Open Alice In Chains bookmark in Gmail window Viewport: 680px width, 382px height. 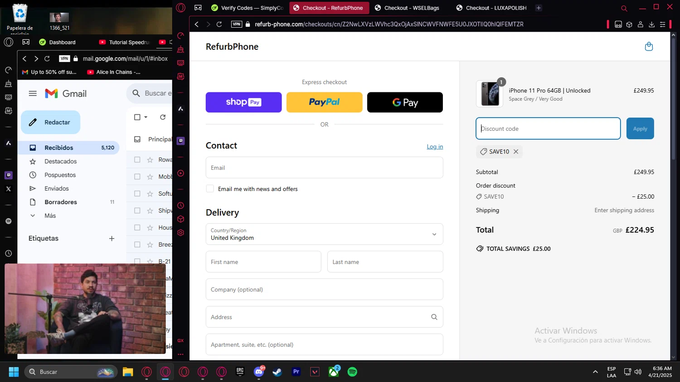coord(114,72)
